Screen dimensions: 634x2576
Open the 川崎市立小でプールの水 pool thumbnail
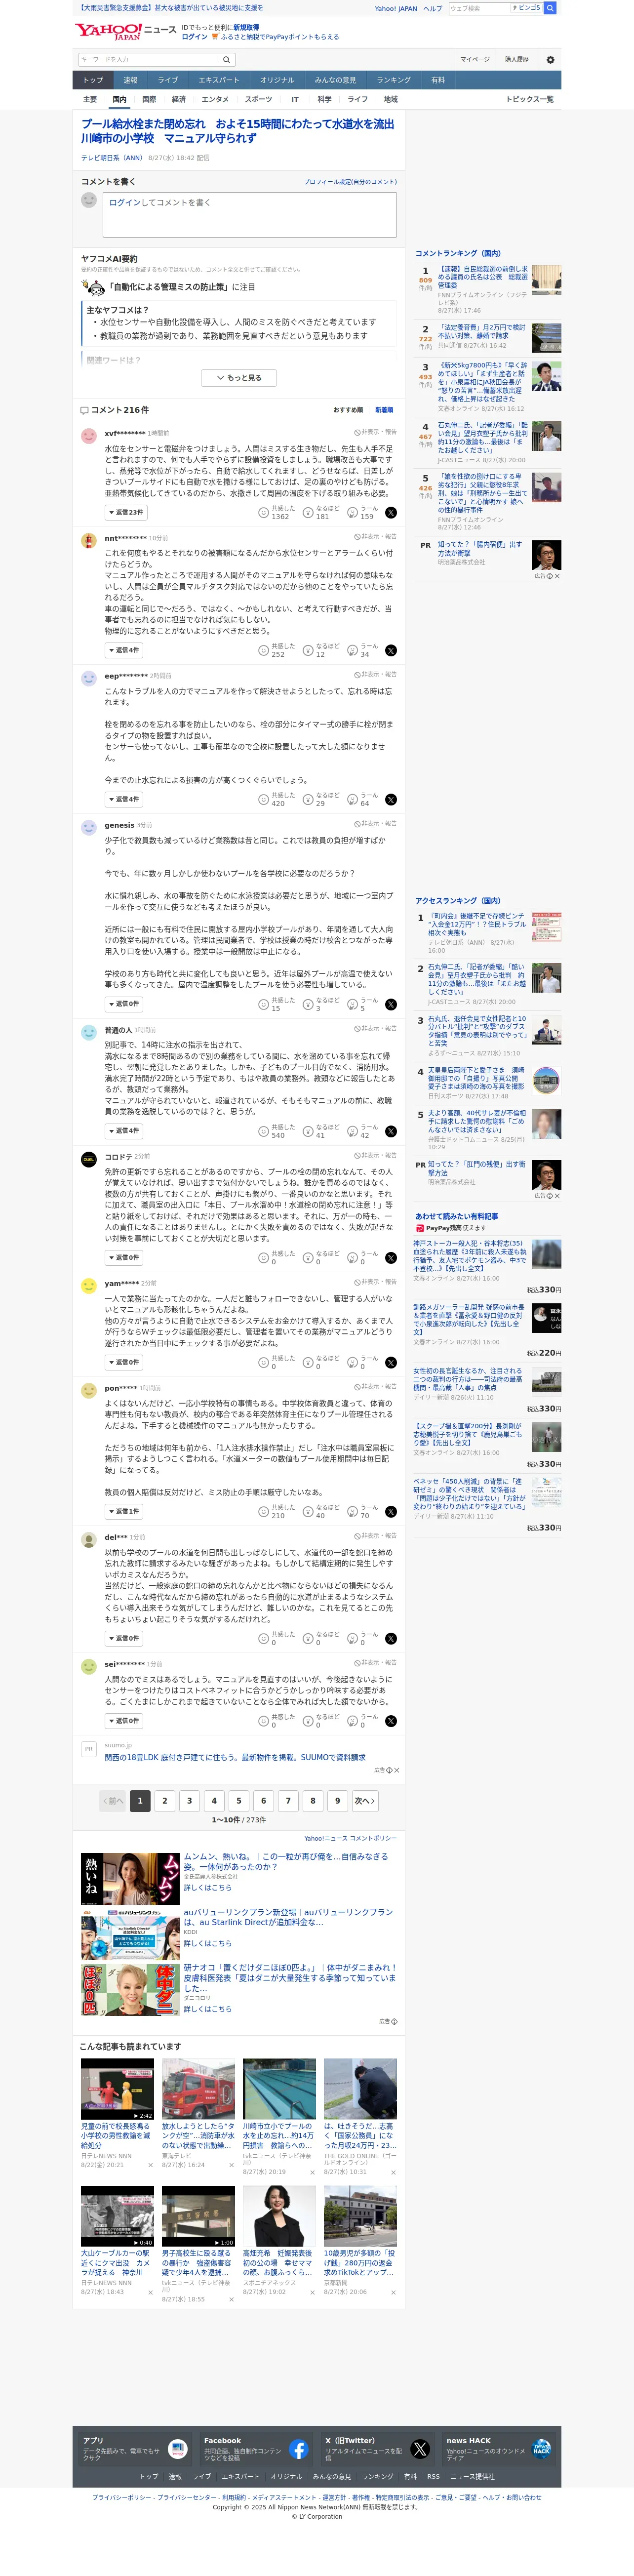click(x=279, y=2089)
